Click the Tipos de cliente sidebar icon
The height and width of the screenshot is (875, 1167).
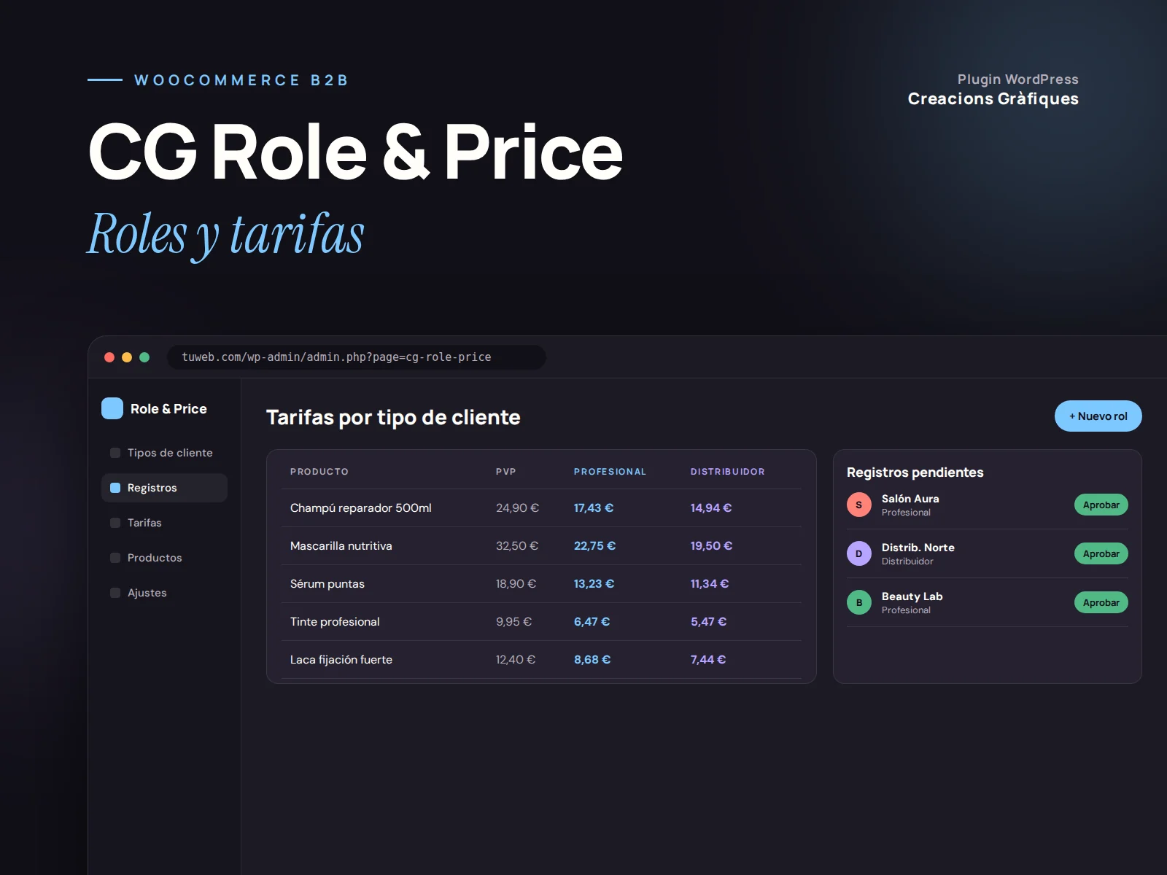pos(115,453)
